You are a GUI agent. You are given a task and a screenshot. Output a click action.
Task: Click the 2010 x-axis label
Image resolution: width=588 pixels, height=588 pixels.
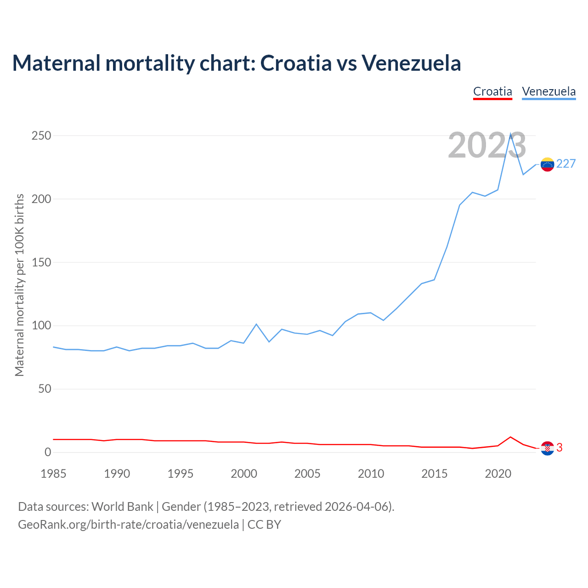(x=371, y=474)
